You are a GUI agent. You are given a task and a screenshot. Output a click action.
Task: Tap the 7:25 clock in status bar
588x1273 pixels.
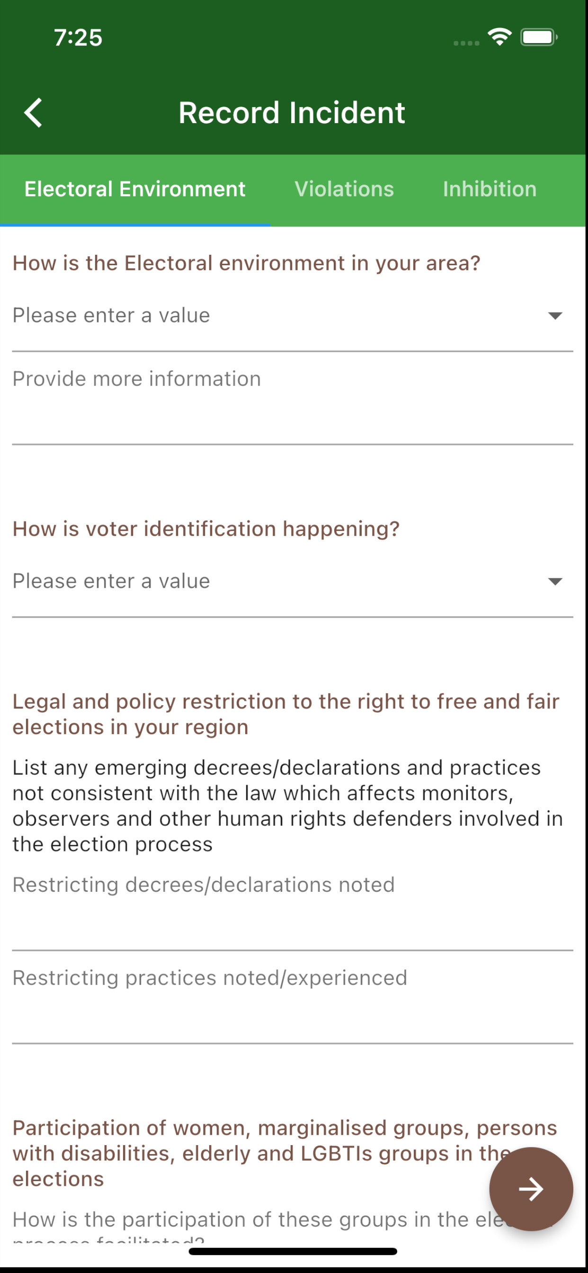pyautogui.click(x=78, y=37)
